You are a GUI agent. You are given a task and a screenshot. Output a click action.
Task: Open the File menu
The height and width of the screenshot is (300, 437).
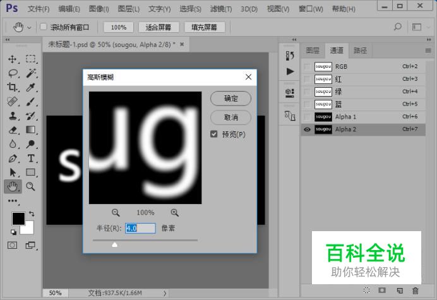point(39,9)
